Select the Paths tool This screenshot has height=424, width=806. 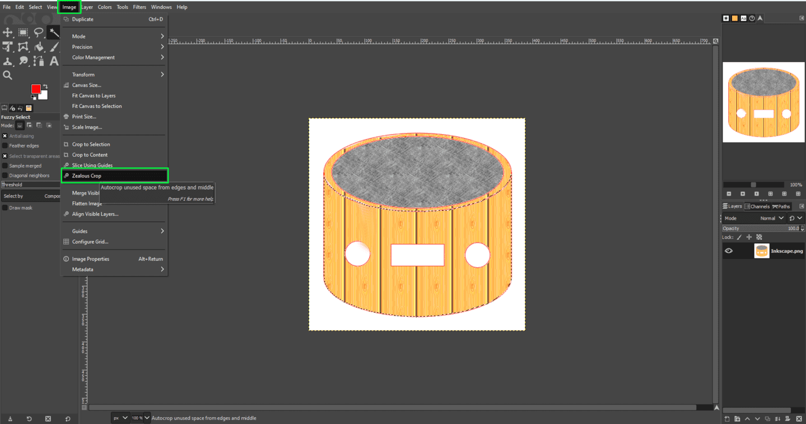pos(39,61)
